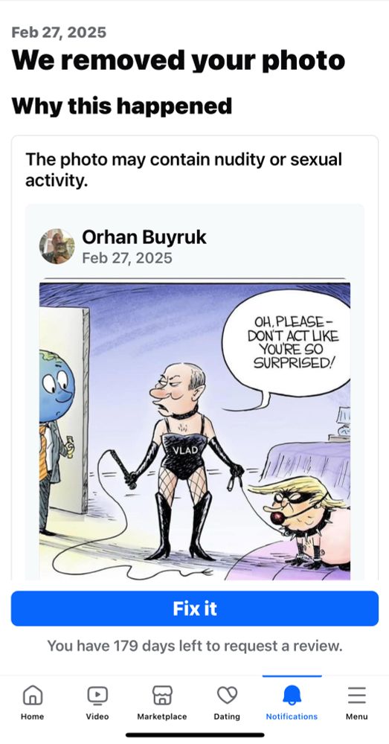The height and width of the screenshot is (744, 389).
Task: Tap the Home house icon
Action: [x=32, y=696]
